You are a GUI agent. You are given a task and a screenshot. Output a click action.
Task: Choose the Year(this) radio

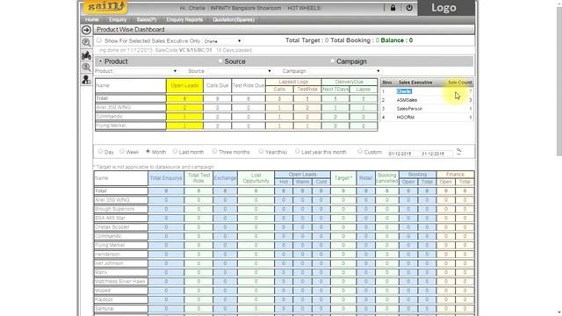tap(261, 152)
